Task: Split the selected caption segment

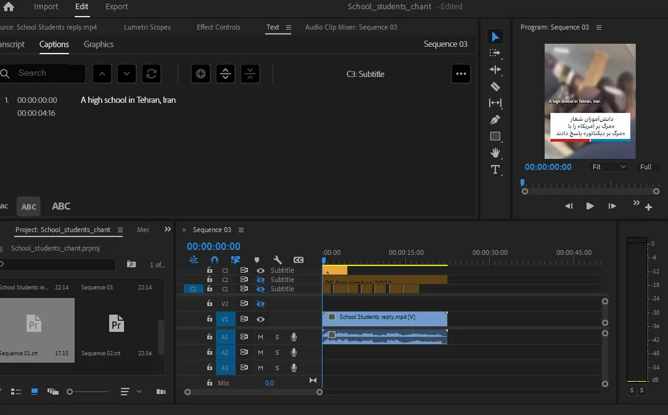Action: pos(225,74)
